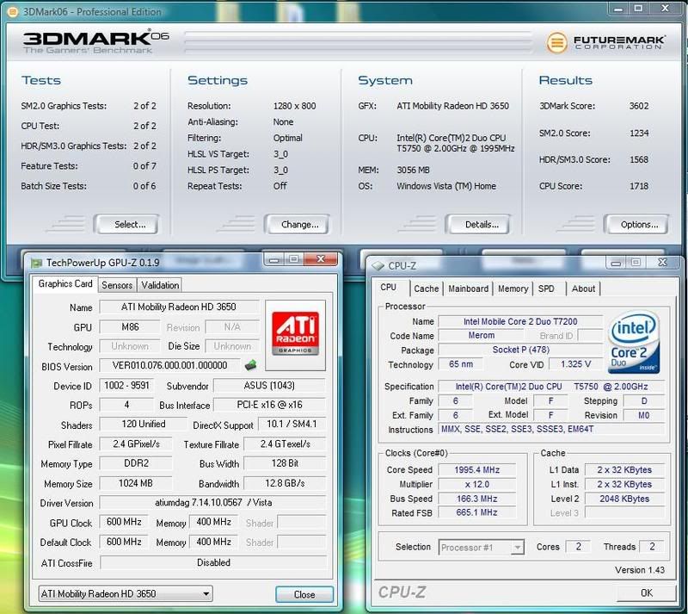Click the Driver Version field
This screenshot has height=614, width=688.
213,502
